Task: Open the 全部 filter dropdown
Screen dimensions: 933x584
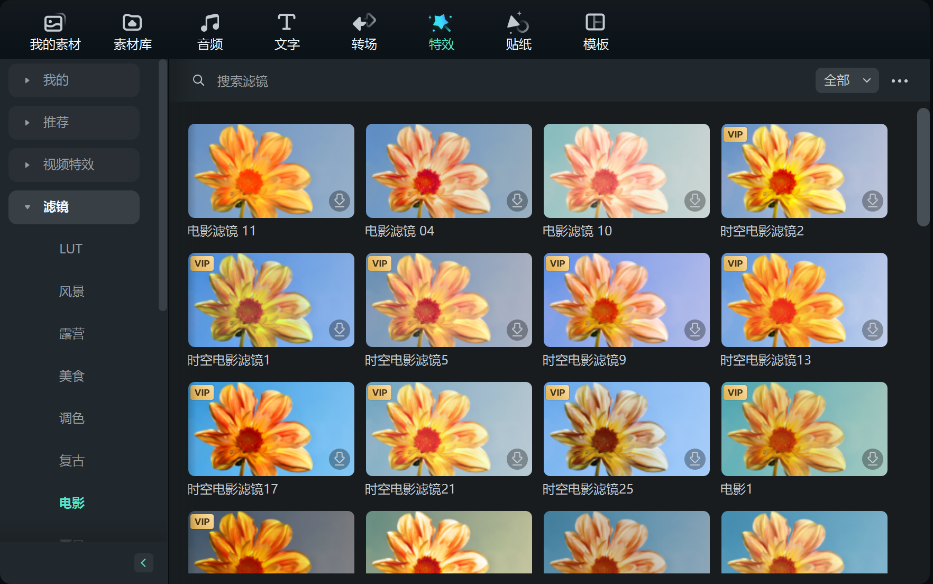Action: (x=847, y=80)
